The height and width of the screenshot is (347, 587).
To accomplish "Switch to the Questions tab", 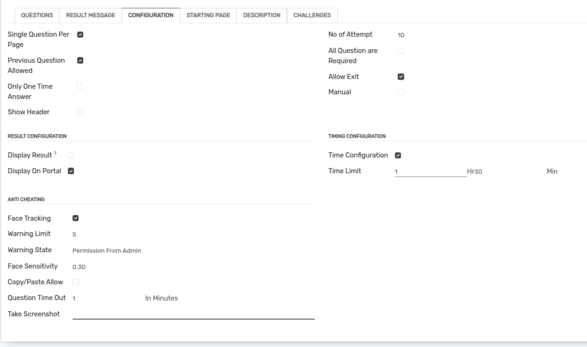I will [x=37, y=15].
